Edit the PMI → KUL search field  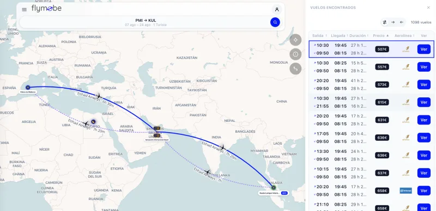146,22
